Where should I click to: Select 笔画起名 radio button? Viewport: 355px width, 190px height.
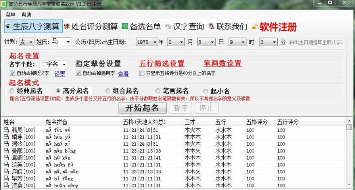158,91
